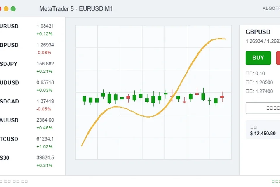Choose the AUDUSD symbol at 0.65718
Viewport: 280px width, 187px height.
point(32,86)
